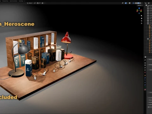
Task: Toggle camera view with the camera icon
Action: [142, 21]
